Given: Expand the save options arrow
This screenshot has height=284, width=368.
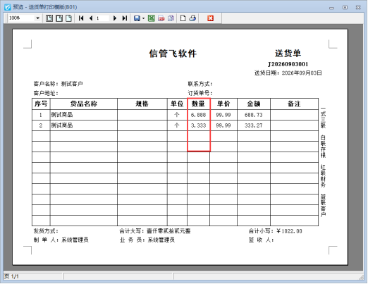Looking at the screenshot, I should [143, 18].
